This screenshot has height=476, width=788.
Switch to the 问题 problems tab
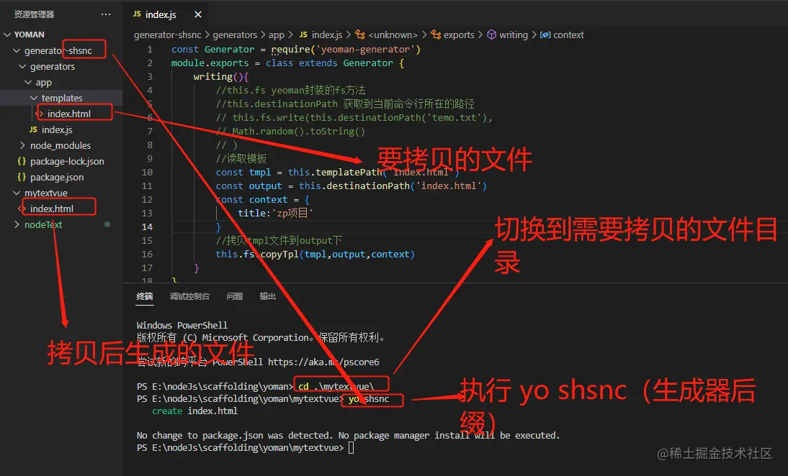[x=235, y=296]
